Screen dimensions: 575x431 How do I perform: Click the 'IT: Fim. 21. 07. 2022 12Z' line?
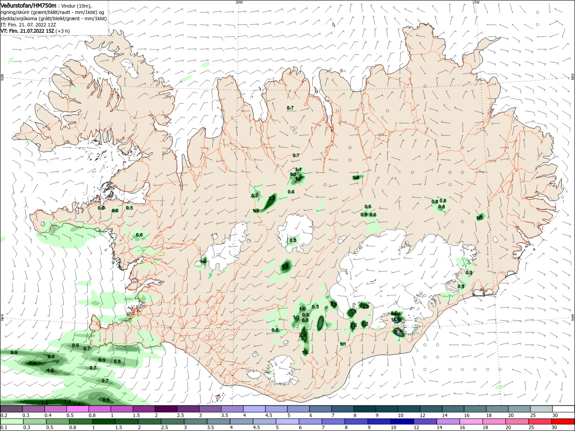28,25
